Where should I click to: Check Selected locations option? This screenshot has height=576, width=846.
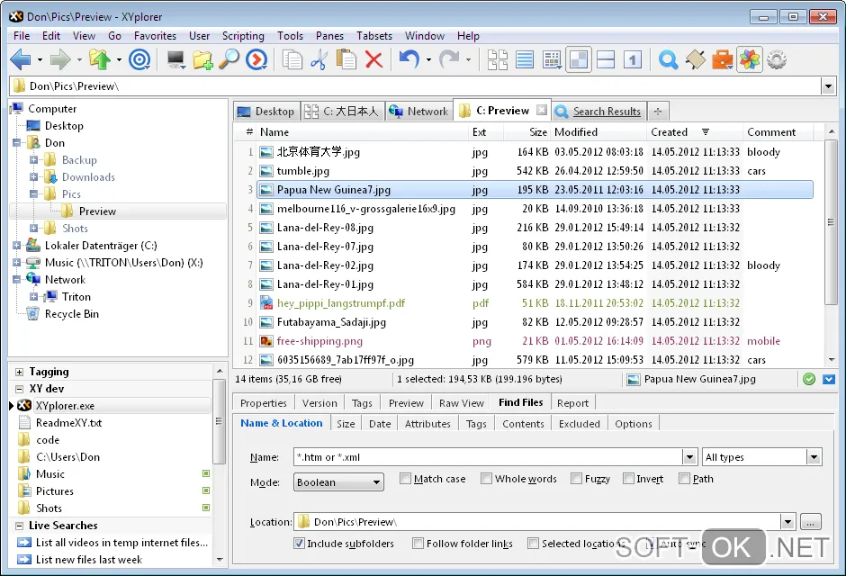[533, 543]
